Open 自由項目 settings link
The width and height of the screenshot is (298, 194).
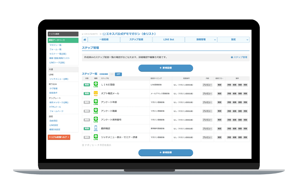point(53,121)
